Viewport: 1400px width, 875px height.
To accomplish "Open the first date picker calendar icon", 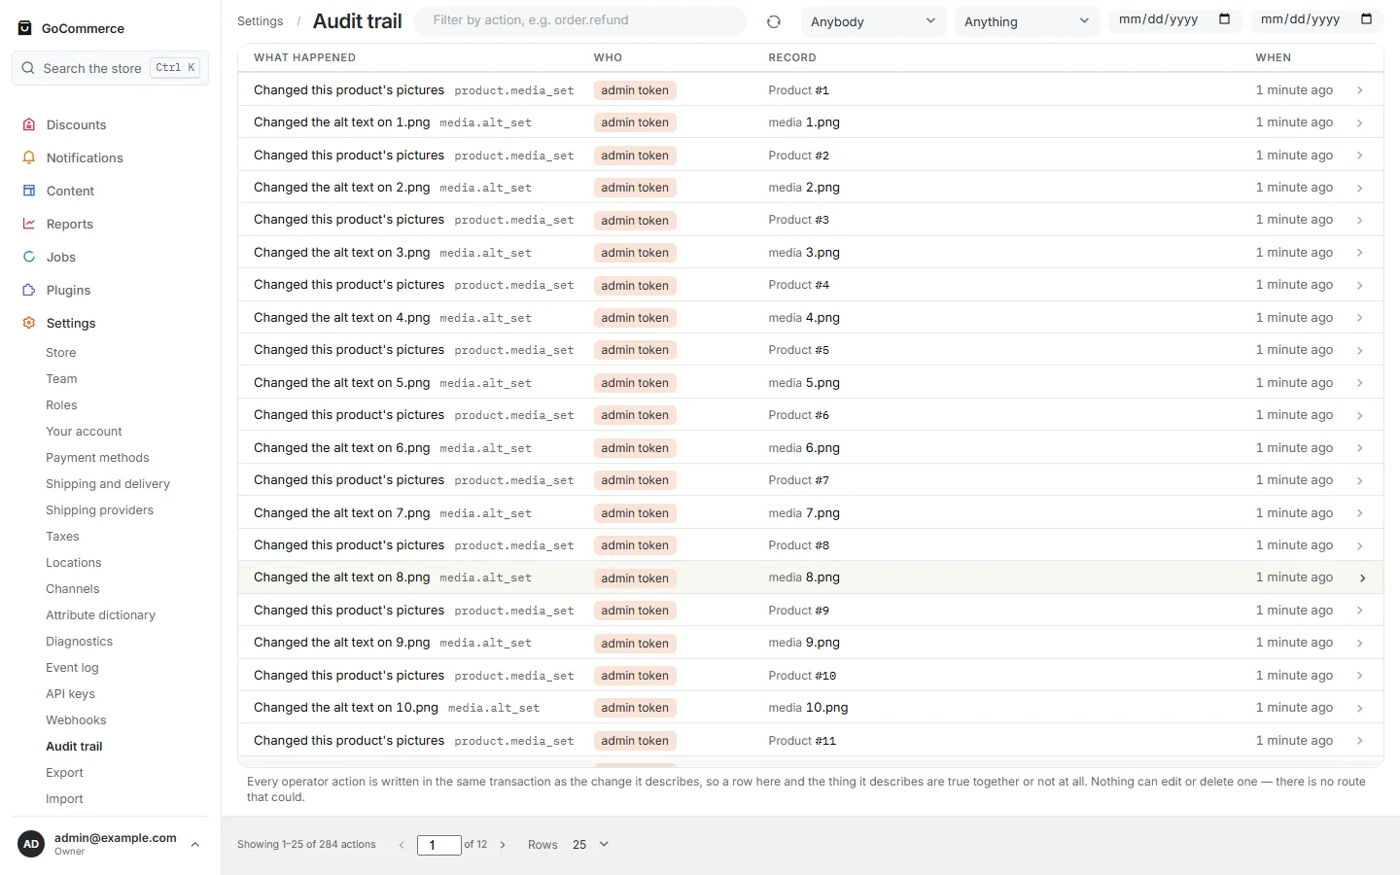I will point(1224,19).
